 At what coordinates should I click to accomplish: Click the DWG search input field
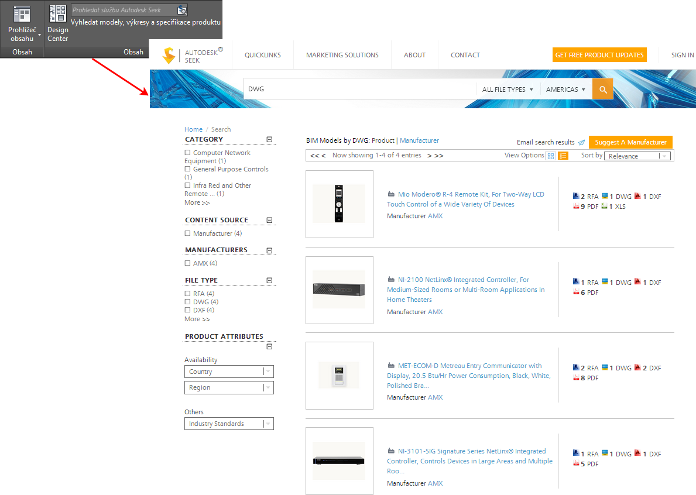click(359, 89)
